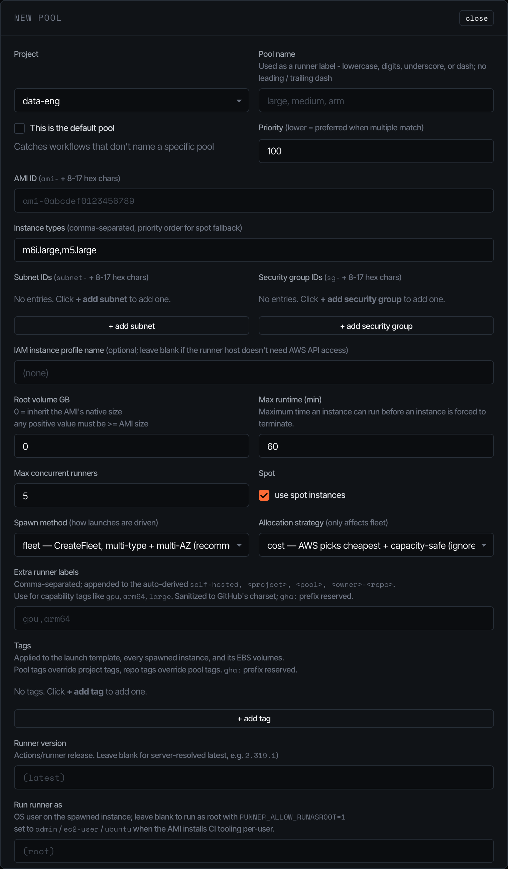
Task: Click the AMI ID text field
Action: click(254, 200)
